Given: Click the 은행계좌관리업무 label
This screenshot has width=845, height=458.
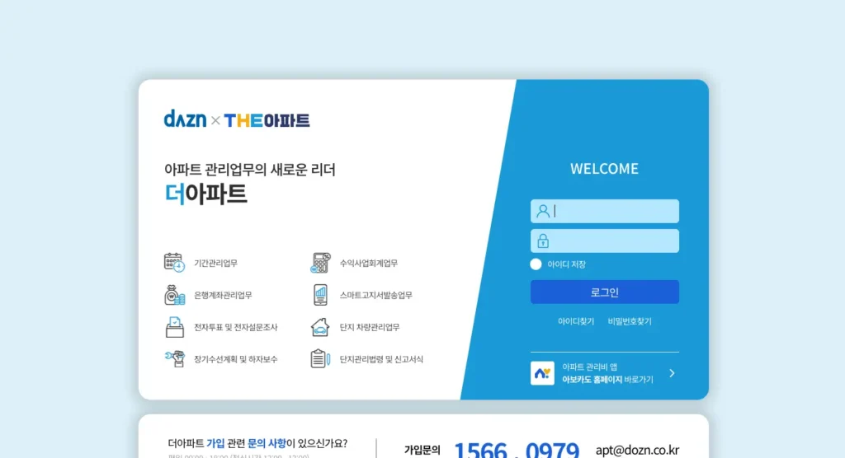Looking at the screenshot, I should (223, 295).
